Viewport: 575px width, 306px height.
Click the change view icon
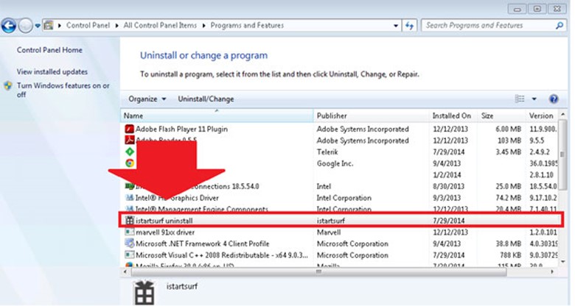pyautogui.click(x=520, y=99)
